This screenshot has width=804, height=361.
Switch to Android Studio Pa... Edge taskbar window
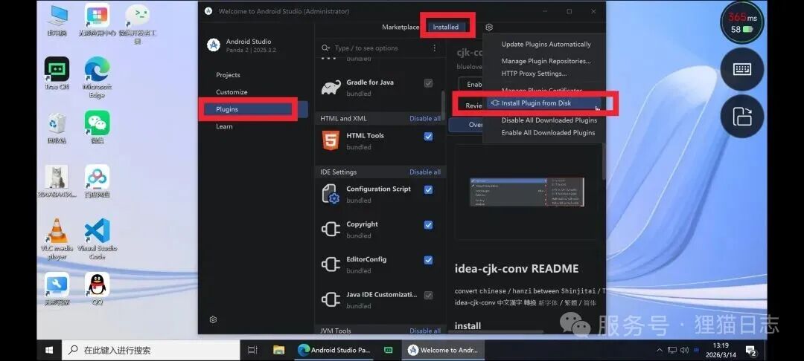point(334,351)
